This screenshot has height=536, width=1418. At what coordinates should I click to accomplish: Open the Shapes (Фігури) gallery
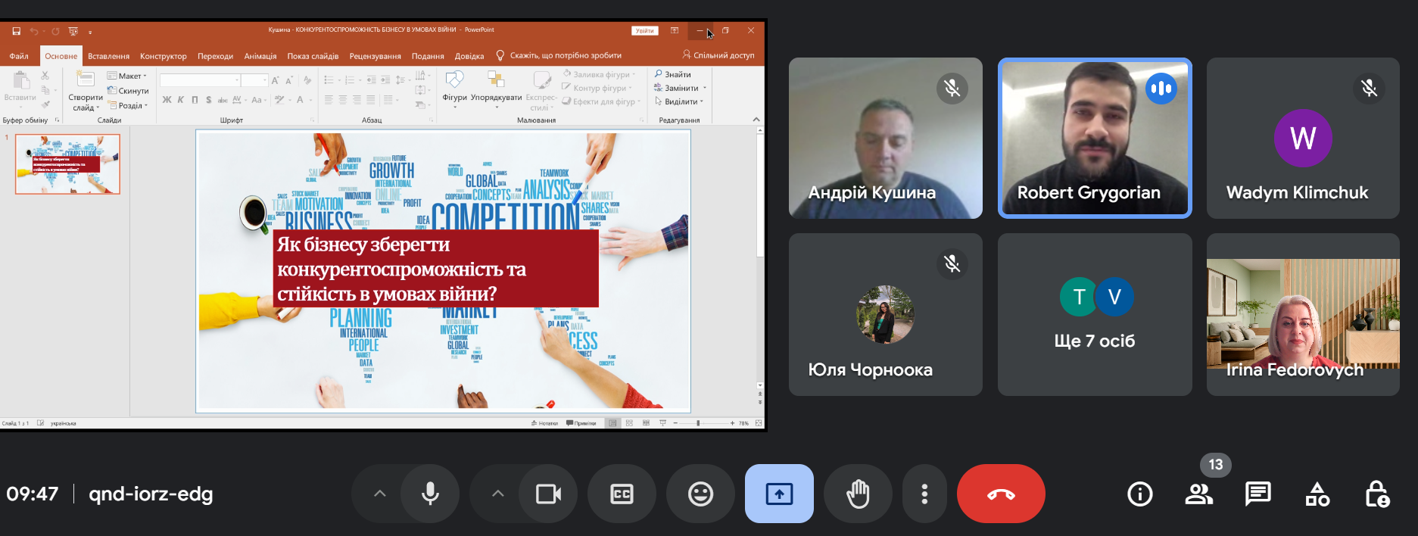point(454,90)
